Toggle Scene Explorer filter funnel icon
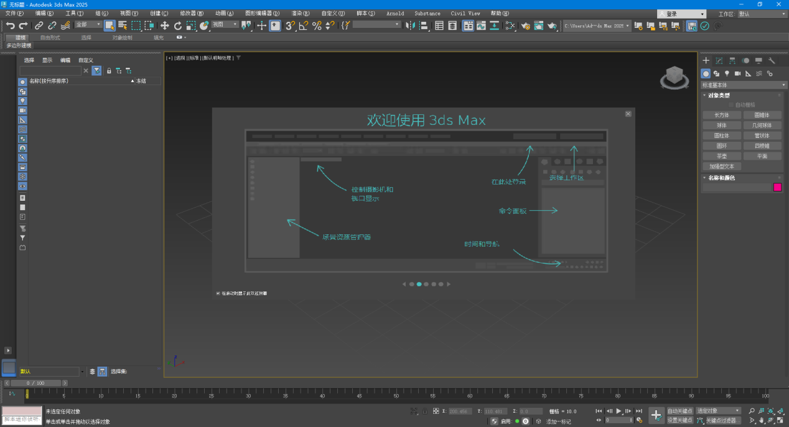789x427 pixels. (x=97, y=71)
